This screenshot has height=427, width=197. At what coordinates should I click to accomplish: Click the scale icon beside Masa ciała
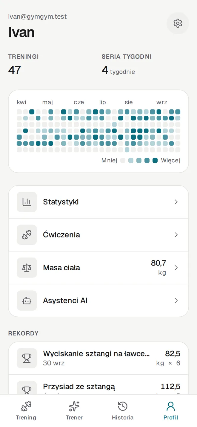tap(27, 268)
